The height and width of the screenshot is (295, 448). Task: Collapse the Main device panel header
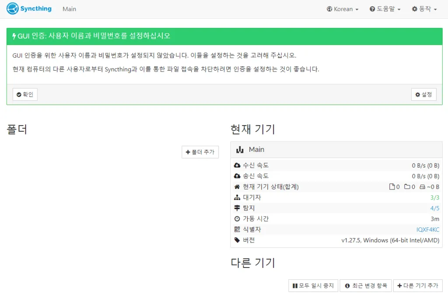pyautogui.click(x=336, y=149)
